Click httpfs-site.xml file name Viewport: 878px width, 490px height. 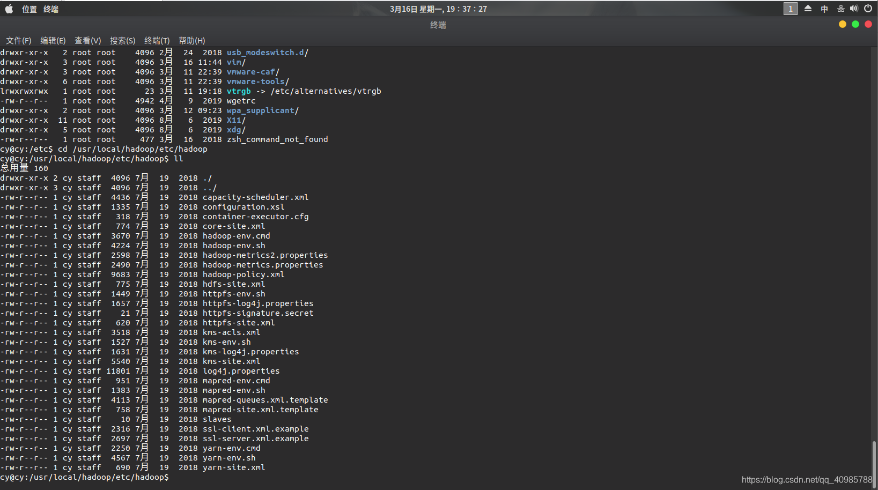pyautogui.click(x=239, y=323)
